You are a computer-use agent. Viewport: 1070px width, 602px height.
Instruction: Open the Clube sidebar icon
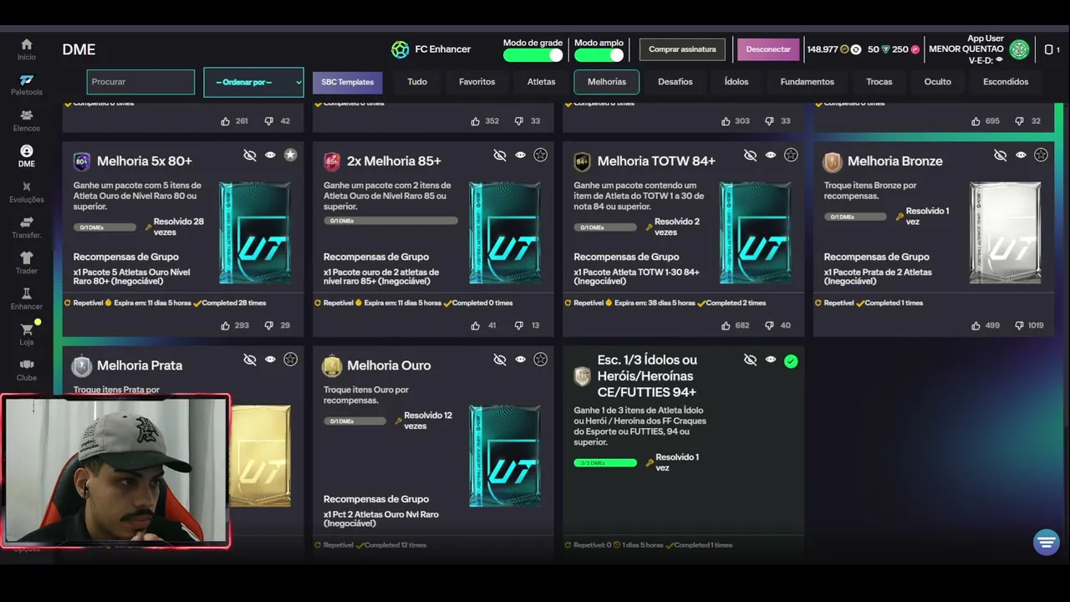(27, 365)
